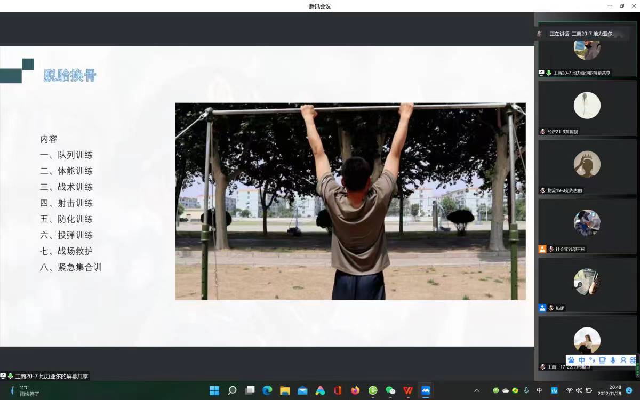Open the IME toolbar grid toolbox icon
Image resolution: width=640 pixels, height=400 pixels.
click(x=633, y=361)
